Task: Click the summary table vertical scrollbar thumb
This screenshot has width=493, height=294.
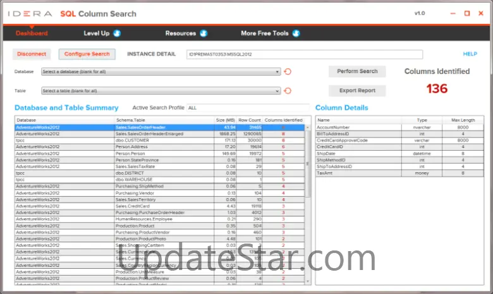Action: click(308, 164)
